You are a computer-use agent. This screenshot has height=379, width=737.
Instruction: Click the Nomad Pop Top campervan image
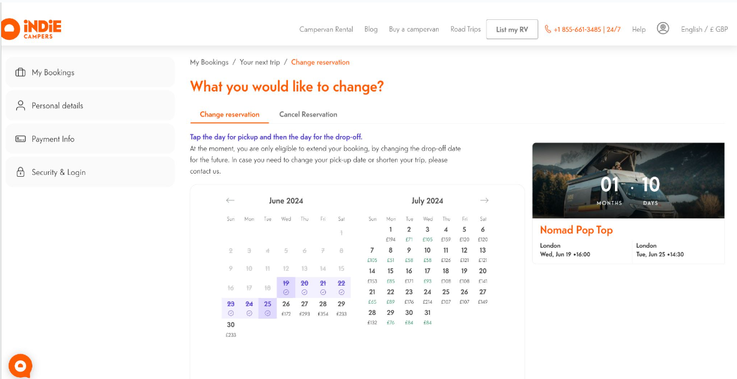coord(628,180)
